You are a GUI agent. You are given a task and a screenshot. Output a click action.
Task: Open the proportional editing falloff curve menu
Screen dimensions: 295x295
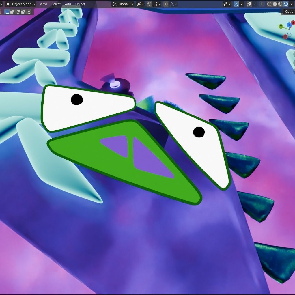(x=173, y=4)
